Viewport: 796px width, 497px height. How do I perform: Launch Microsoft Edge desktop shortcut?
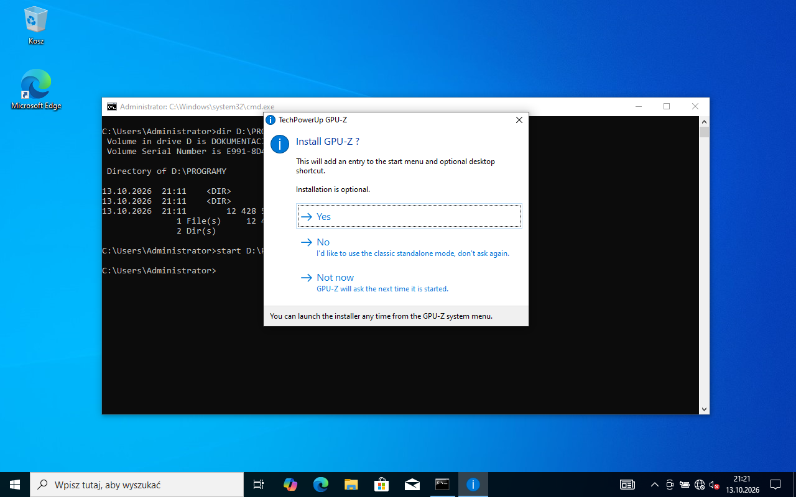tap(36, 90)
